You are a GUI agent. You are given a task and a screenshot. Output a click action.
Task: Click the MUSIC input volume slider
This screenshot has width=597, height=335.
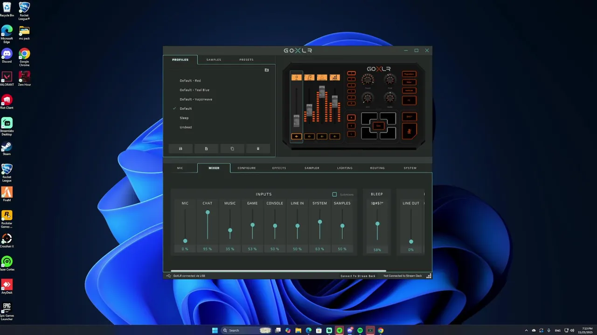(230, 225)
